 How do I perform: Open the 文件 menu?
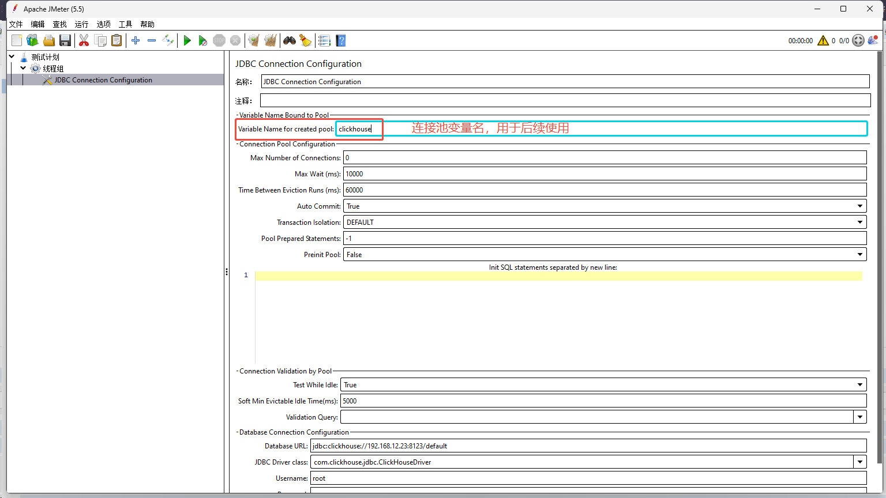[16, 24]
